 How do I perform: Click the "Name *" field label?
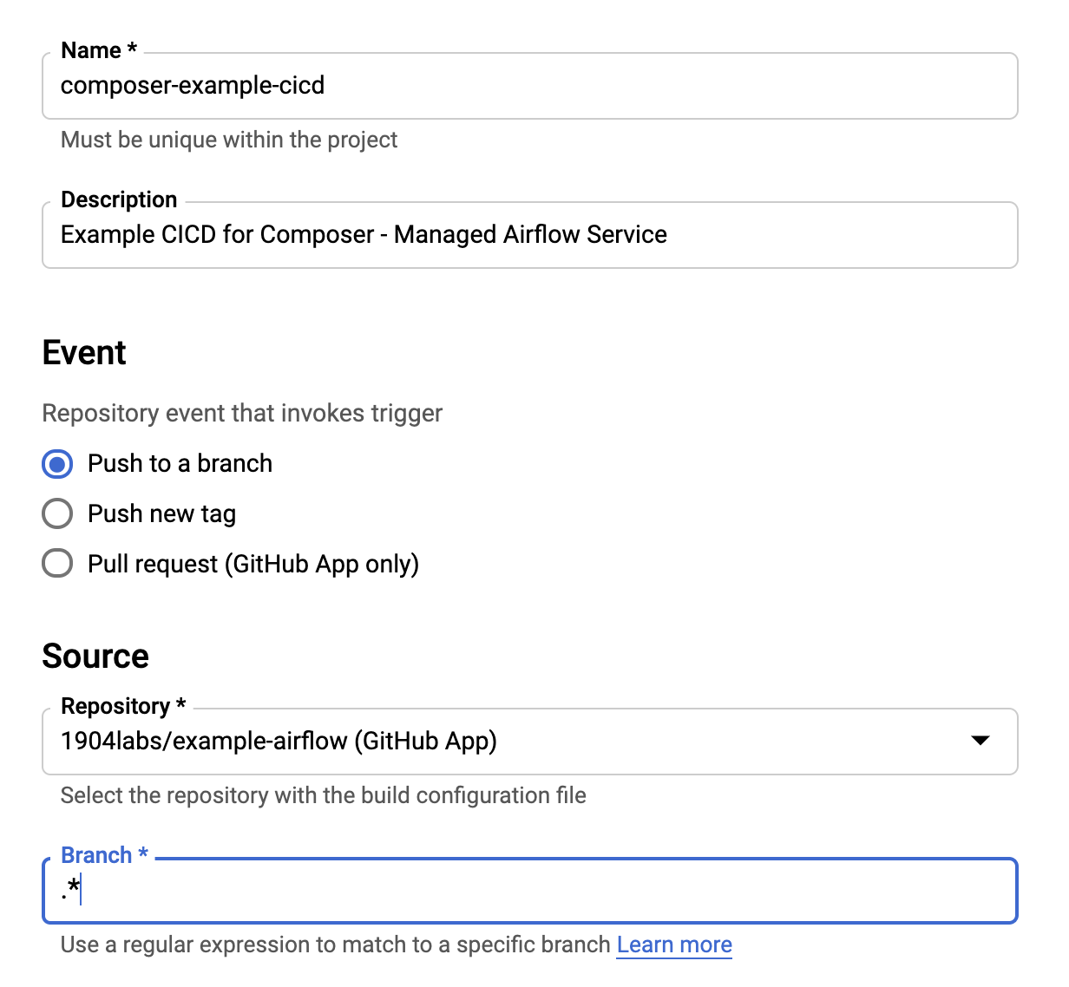[99, 50]
